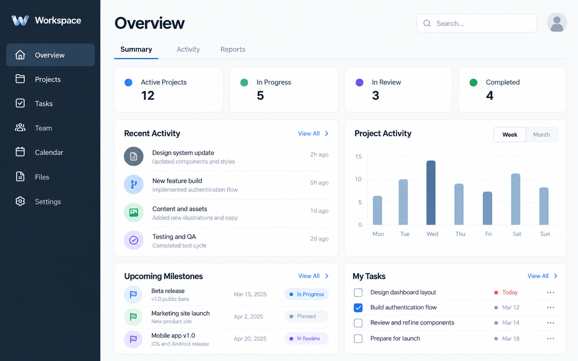The width and height of the screenshot is (578, 361).
Task: Select the Wednesday bar in the chart
Action: click(431, 193)
